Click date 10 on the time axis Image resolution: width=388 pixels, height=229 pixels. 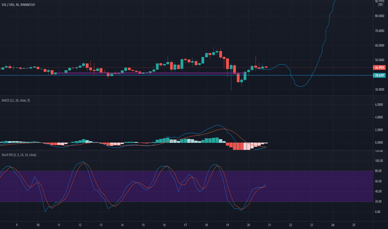click(38, 225)
